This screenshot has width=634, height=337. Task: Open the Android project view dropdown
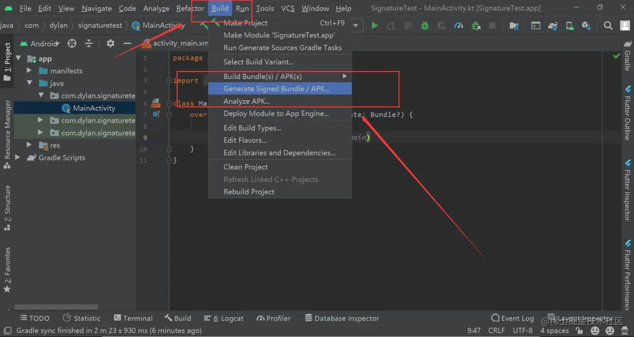tap(39, 43)
